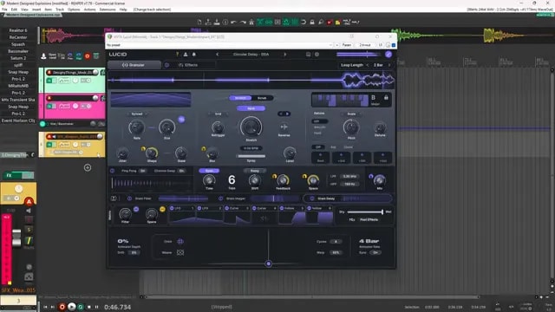Viewport: 555px width, 312px height.
Task: Click the FX button in mixer panel
Action: 10,175
